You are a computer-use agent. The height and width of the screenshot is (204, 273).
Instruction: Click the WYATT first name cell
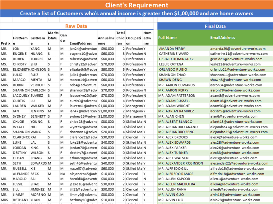[x=21, y=127]
